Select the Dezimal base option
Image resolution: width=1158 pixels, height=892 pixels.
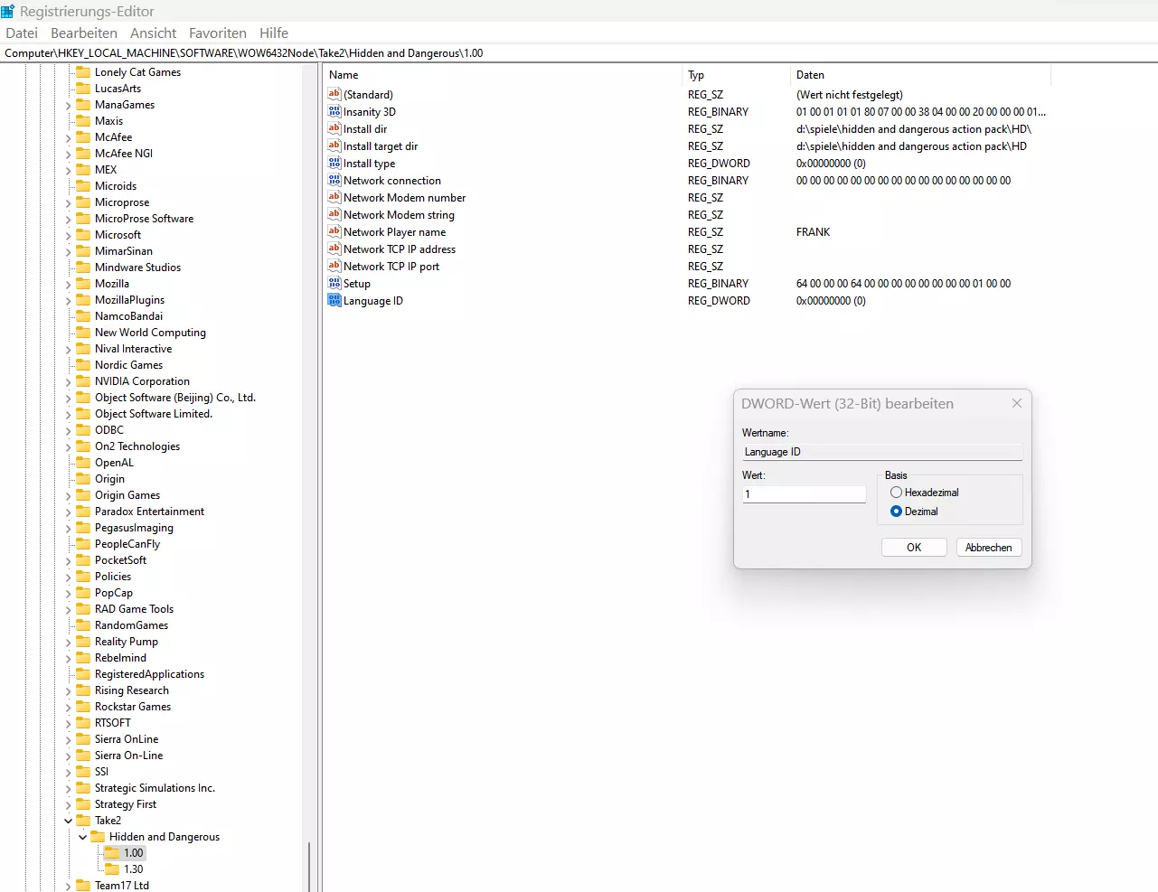[896, 512]
